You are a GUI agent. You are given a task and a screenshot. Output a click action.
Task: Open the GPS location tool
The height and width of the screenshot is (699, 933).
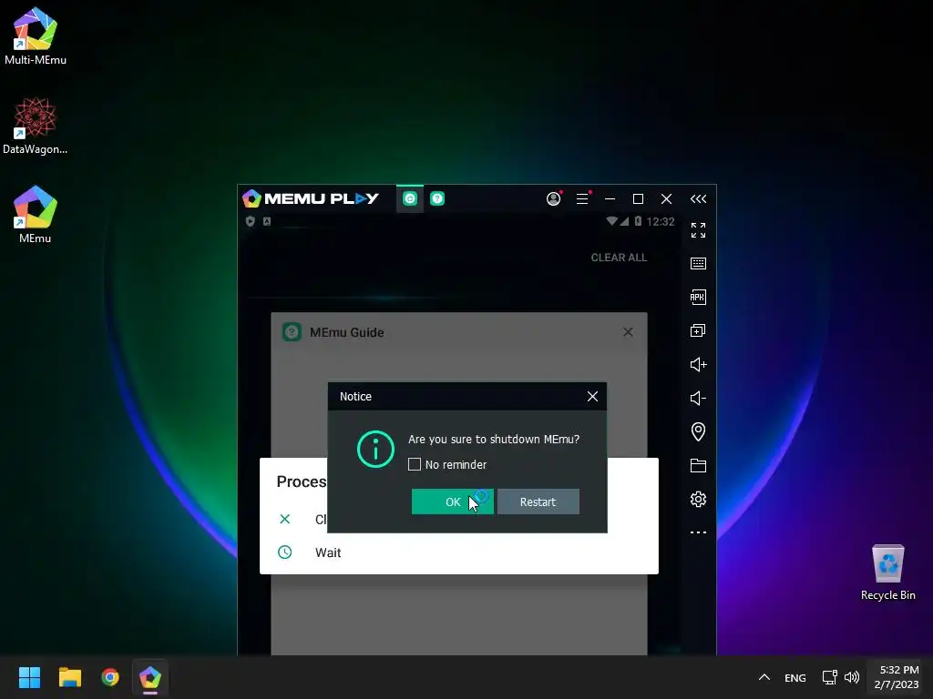(x=699, y=431)
